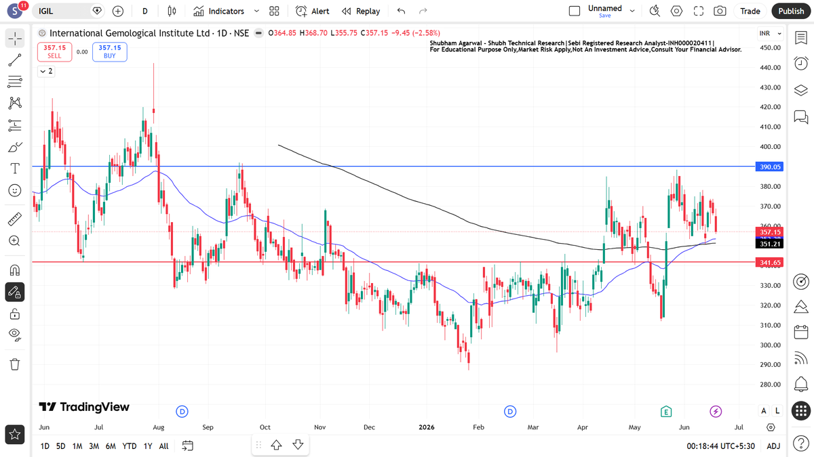
Task: Take a chart snapshot with camera icon
Action: (x=720, y=11)
